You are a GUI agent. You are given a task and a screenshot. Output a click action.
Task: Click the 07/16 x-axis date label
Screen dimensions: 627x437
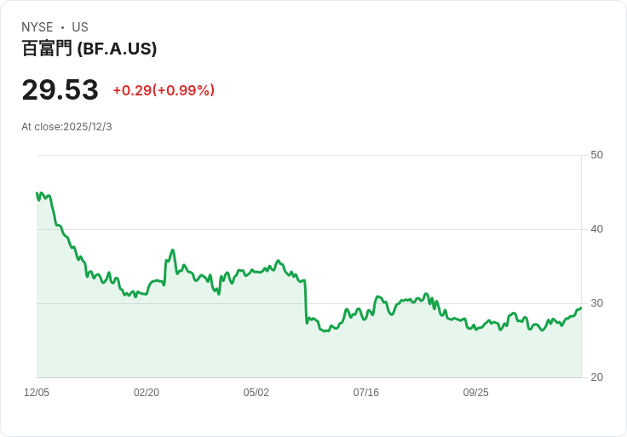(366, 393)
